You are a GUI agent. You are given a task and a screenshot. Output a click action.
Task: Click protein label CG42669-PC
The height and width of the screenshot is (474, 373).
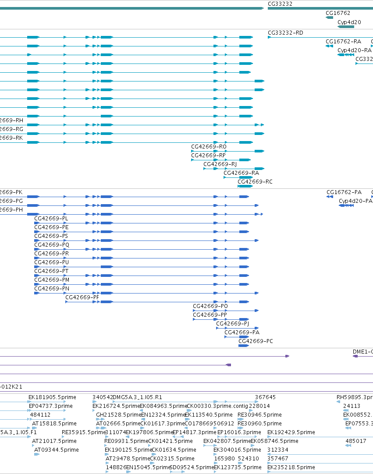coord(256,341)
